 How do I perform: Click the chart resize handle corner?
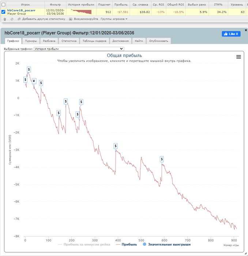[x=245, y=253]
